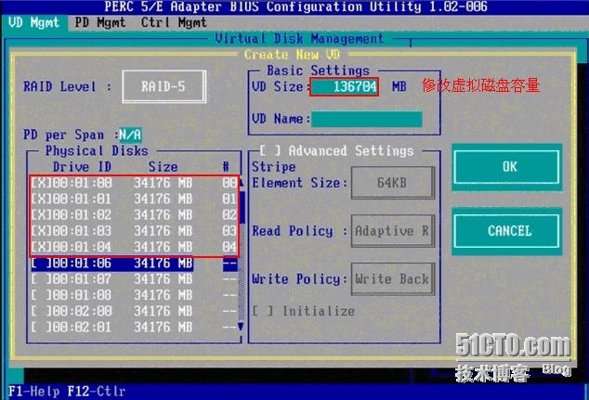The height and width of the screenshot is (400, 589).
Task: Click the Physical Disks group label
Action: coord(97,151)
